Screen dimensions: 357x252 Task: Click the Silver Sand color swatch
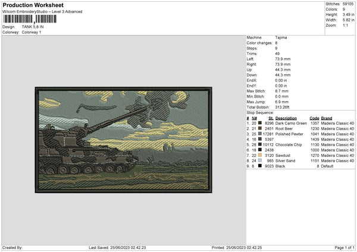click(260, 160)
